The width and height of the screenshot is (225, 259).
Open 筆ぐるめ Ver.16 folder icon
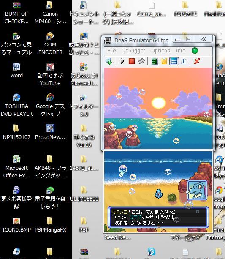click(84, 136)
